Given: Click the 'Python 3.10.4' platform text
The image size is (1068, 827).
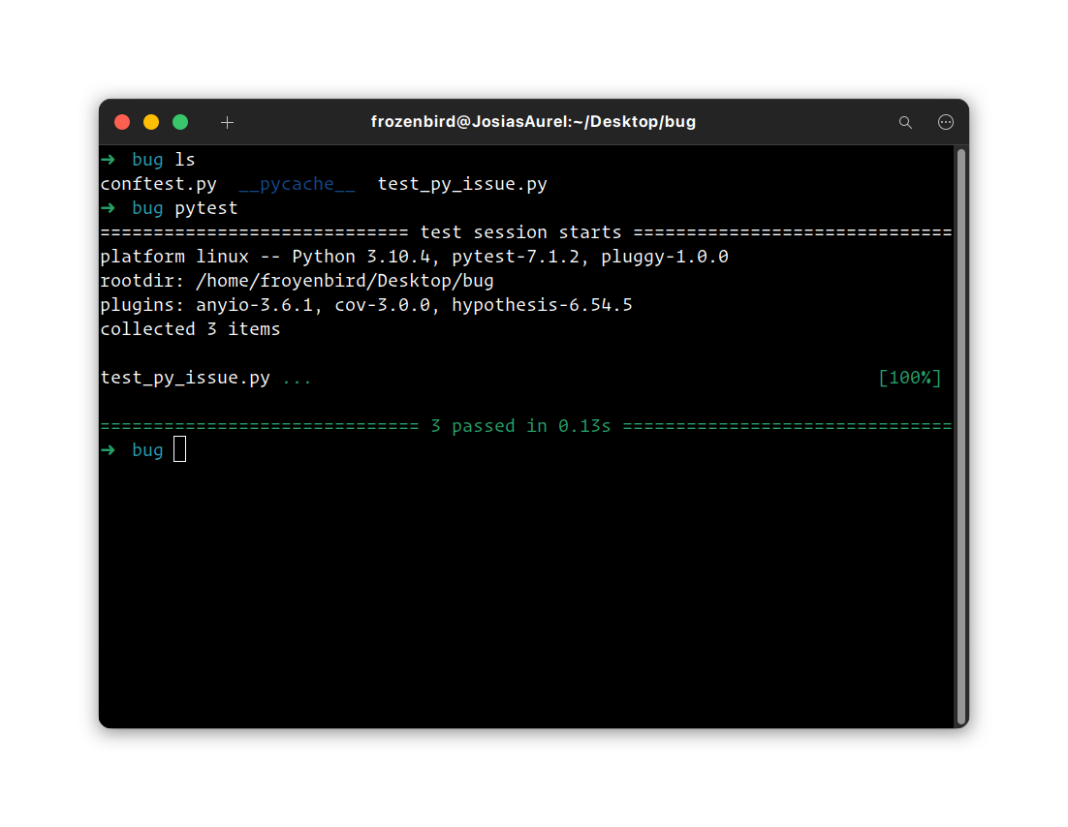Looking at the screenshot, I should [361, 257].
